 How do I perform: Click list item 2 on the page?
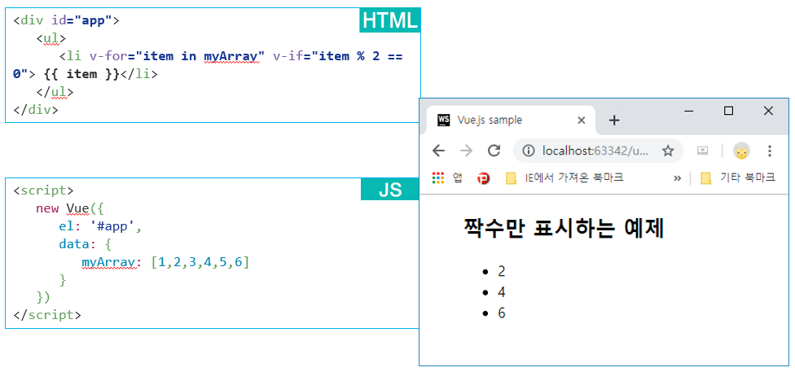502,271
